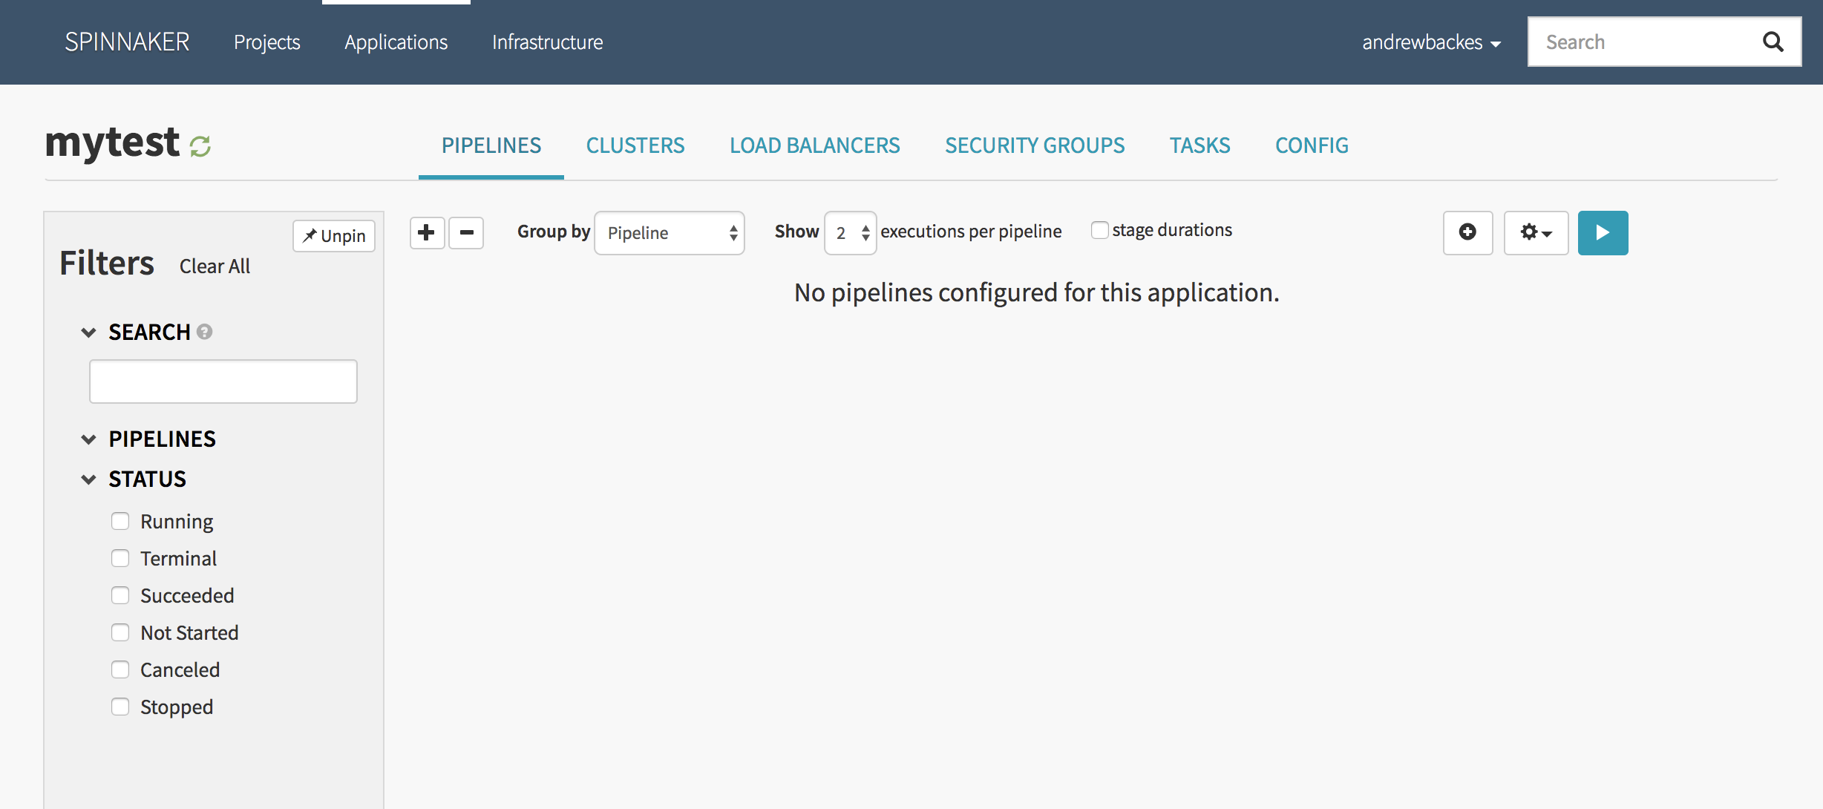Click the help icon beside SEARCH
Image resolution: width=1823 pixels, height=809 pixels.
[205, 332]
